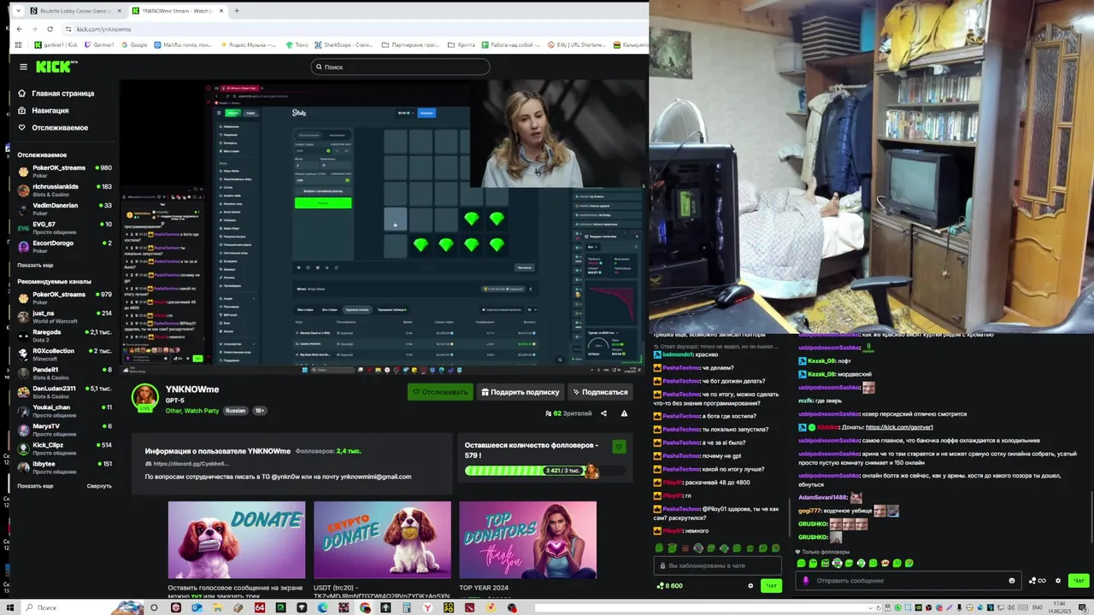The image size is (1094, 615).
Task: Click the report warning triangle icon
Action: tap(624, 413)
